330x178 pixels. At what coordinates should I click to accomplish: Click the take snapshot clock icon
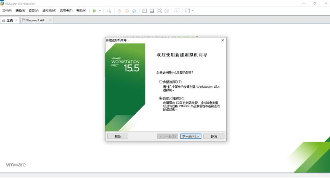pyautogui.click(x=119, y=11)
